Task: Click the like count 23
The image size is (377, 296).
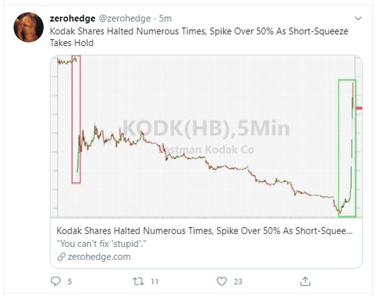Action: (238, 281)
